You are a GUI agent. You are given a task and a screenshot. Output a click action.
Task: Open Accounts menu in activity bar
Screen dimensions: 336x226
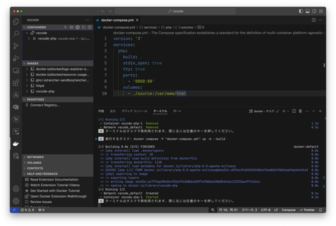[16, 189]
